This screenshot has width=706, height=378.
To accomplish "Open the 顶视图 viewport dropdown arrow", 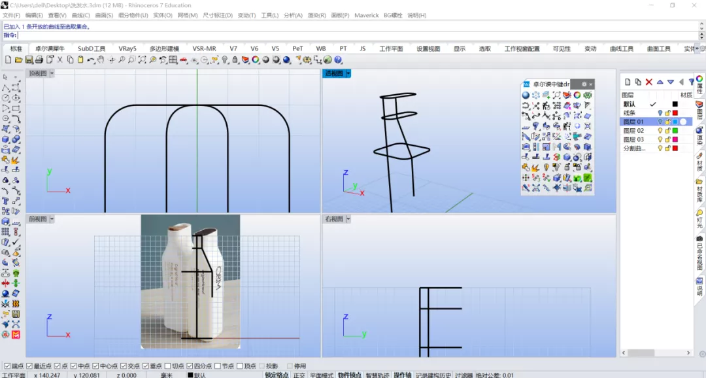I will (52, 73).
